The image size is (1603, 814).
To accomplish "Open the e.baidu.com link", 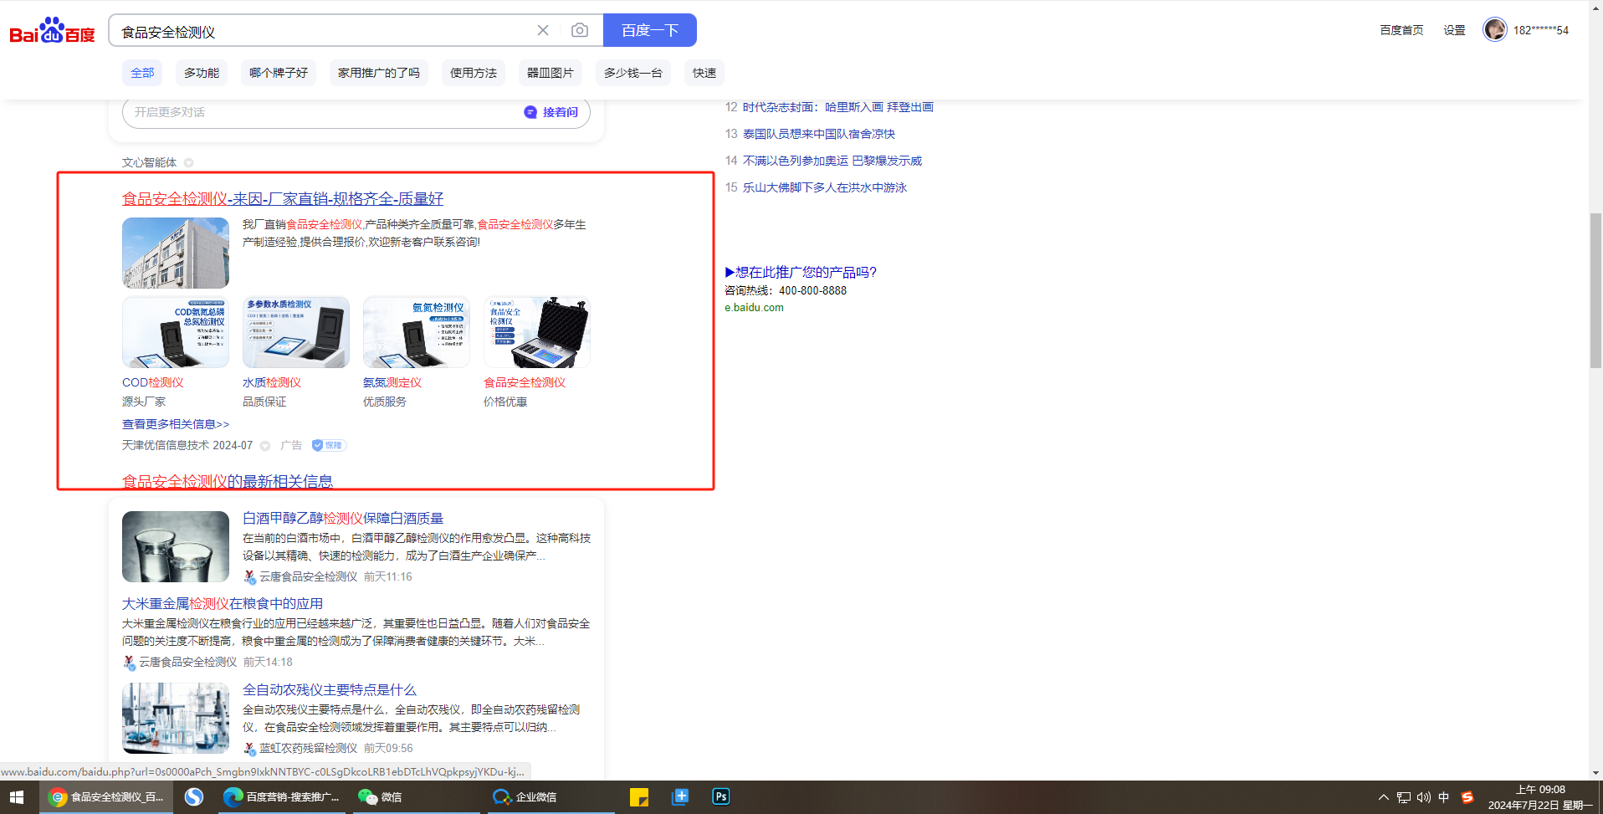I will coord(754,308).
